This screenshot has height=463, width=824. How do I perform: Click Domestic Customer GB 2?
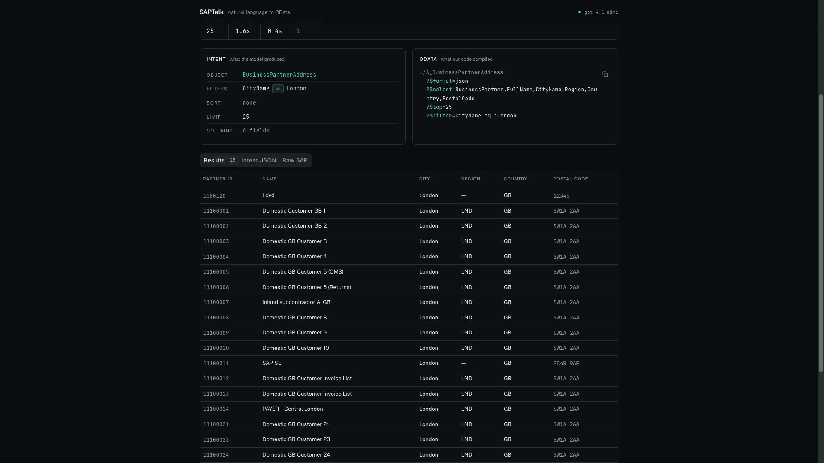click(294, 226)
